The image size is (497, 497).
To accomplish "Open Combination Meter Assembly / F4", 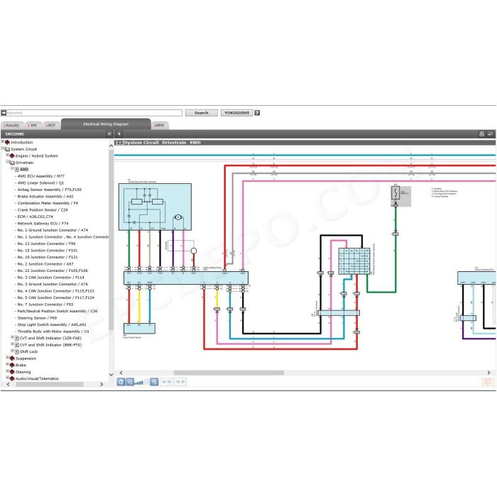I will (x=48, y=203).
